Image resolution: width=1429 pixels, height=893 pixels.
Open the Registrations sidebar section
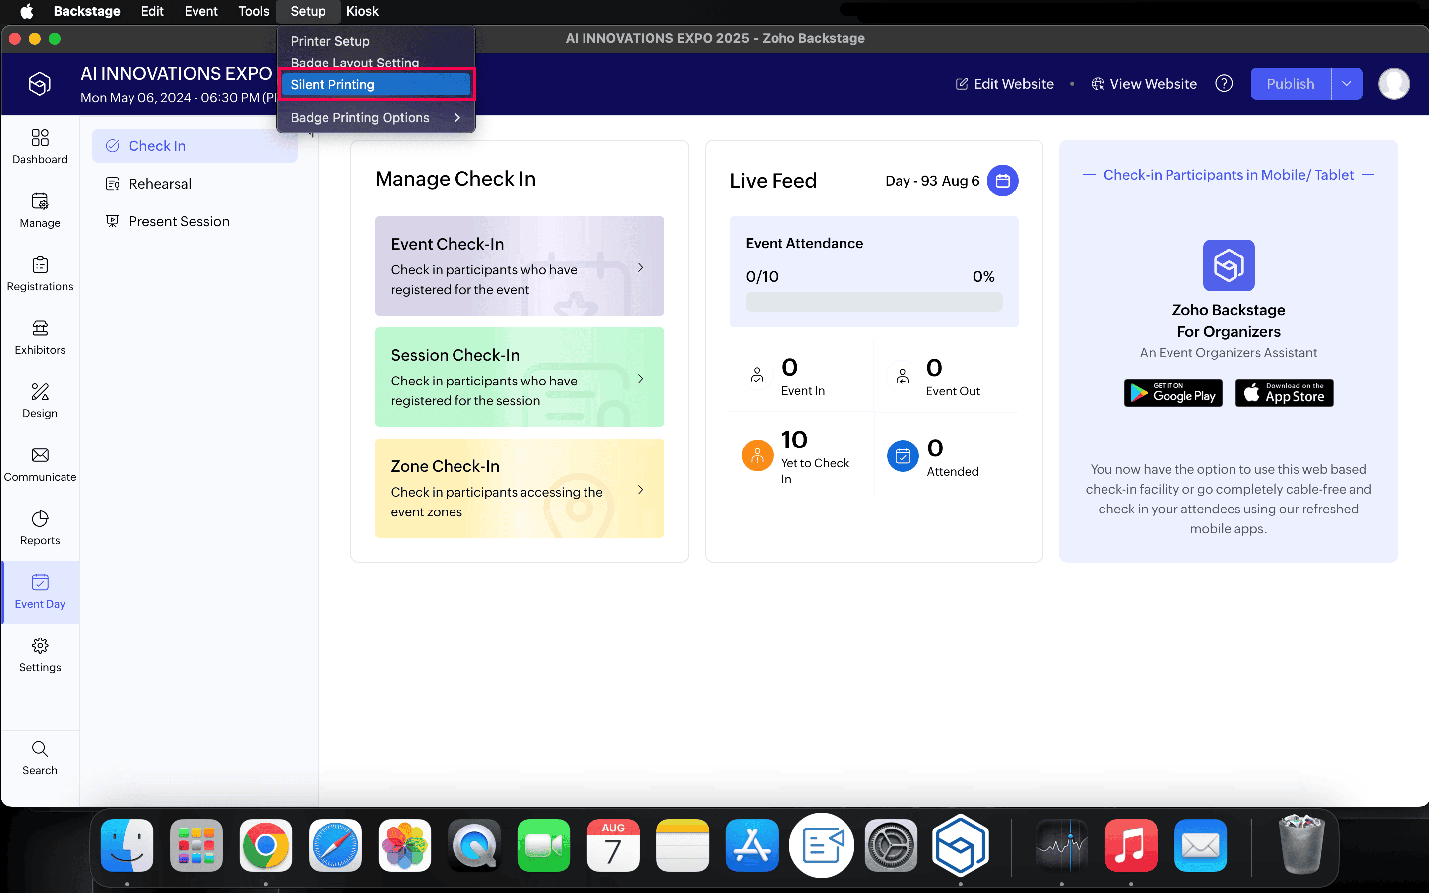tap(40, 273)
